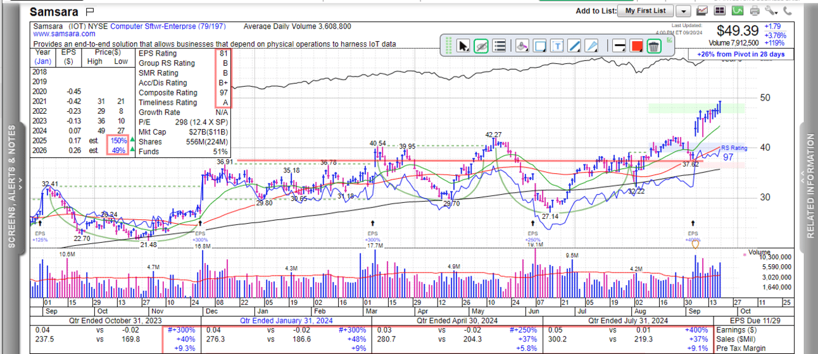
Task: Click green up arrow beside 150%
Action: tap(132, 140)
